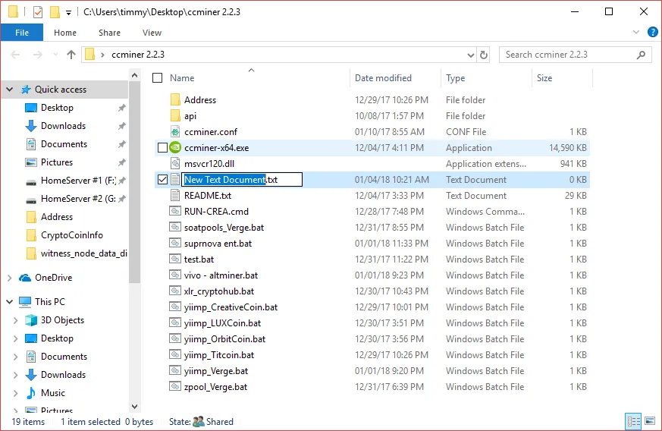Viewport: 662px width, 431px height.
Task: Open Customize Quick Access Toolbar dropdown
Action: [x=68, y=13]
